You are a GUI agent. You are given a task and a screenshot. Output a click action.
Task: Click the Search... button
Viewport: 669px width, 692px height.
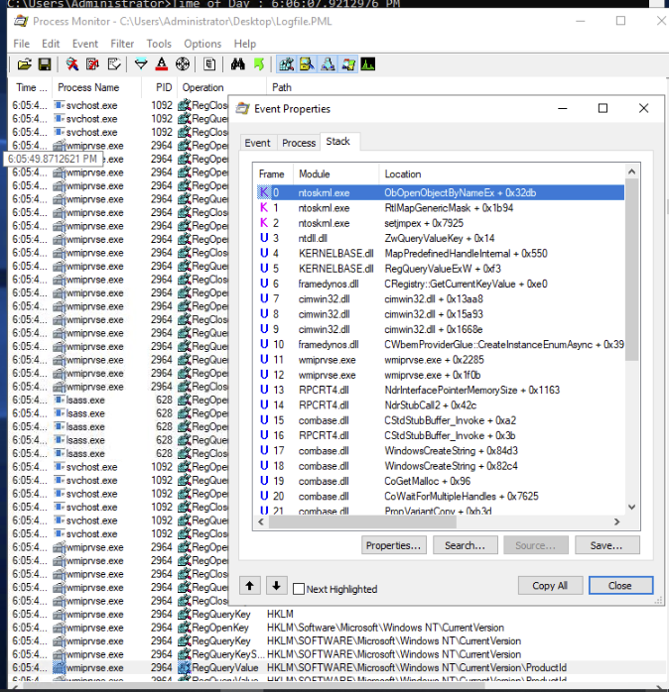[x=465, y=545]
